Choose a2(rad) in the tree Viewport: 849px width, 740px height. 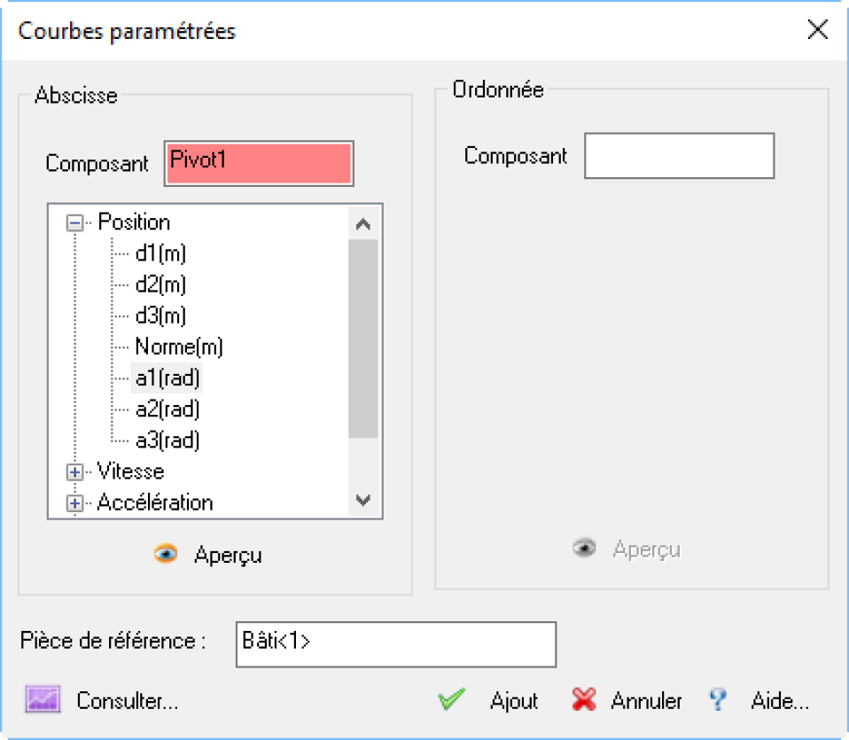pyautogui.click(x=167, y=409)
